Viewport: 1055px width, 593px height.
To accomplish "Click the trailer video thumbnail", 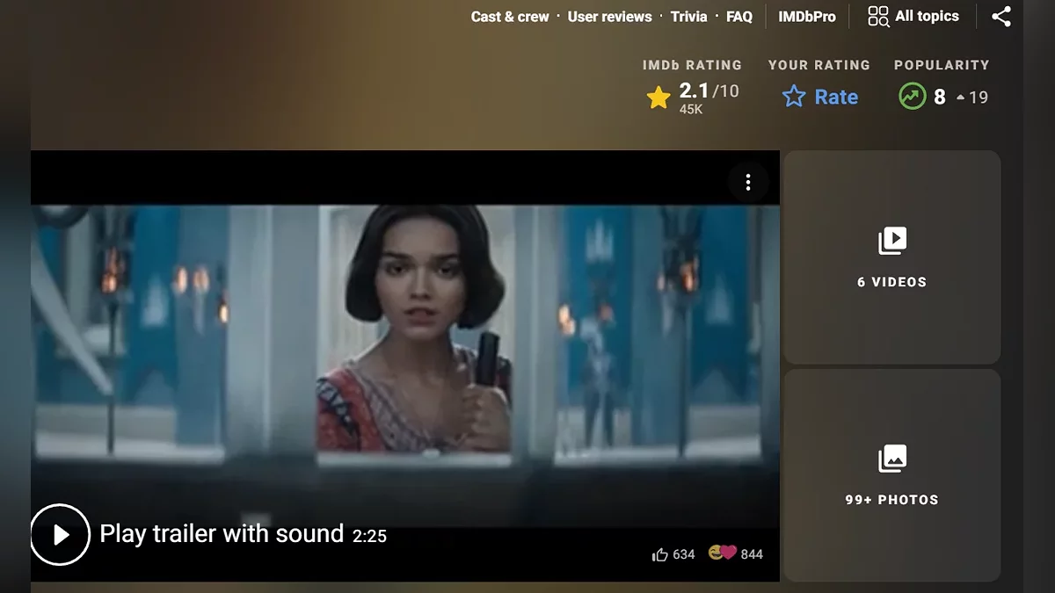I will (x=404, y=351).
